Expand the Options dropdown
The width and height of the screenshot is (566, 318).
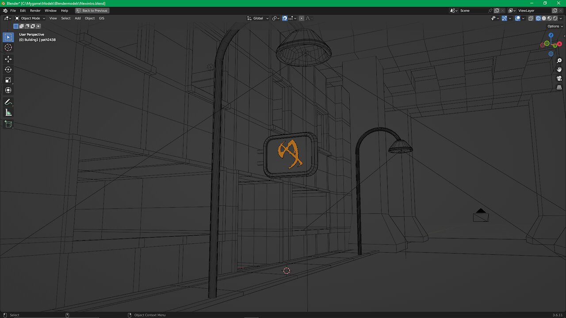pos(555,26)
